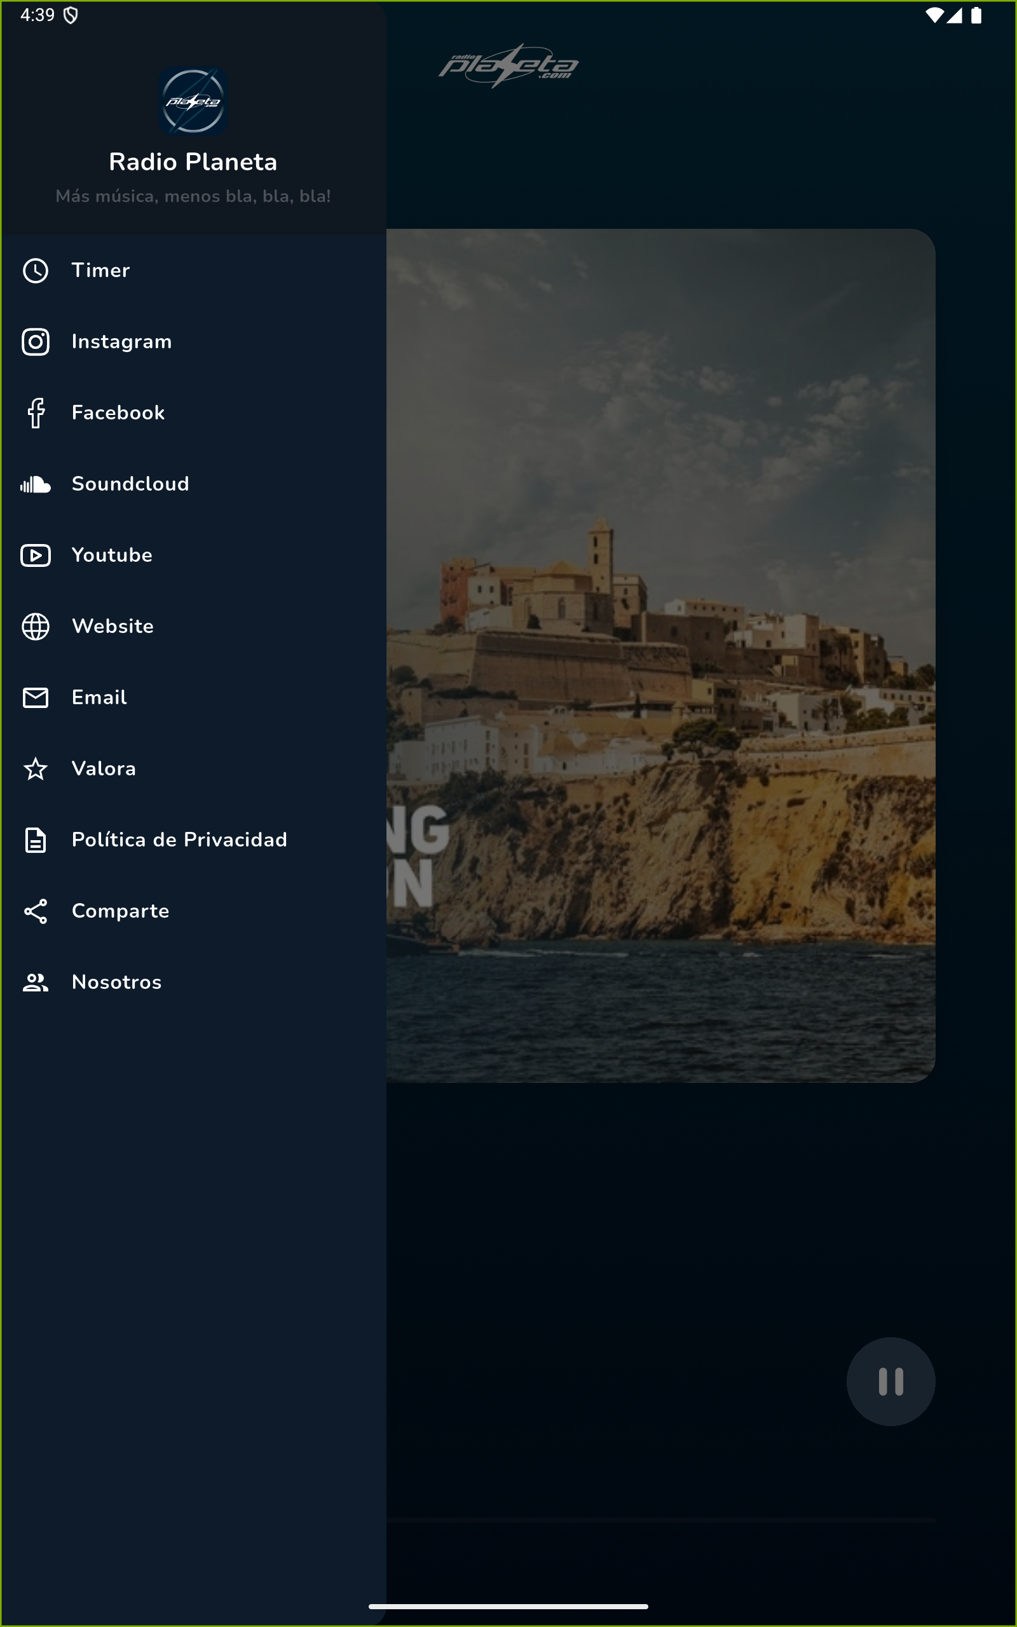Click the document icon for Política de Privacidad

[x=36, y=840]
